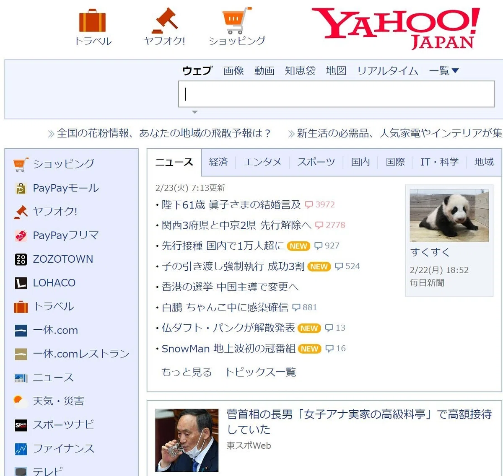This screenshot has height=476, width=503.
Task: Open headline 関西3府県と中京2県 先行解除へ
Action: click(x=236, y=225)
